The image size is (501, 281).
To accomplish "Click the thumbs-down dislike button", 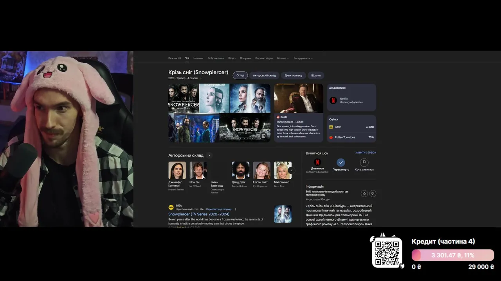I will click(x=373, y=193).
